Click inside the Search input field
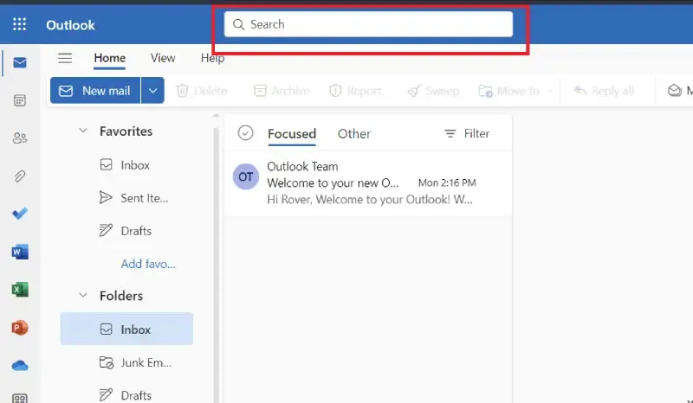This screenshot has height=403, width=693. (368, 24)
